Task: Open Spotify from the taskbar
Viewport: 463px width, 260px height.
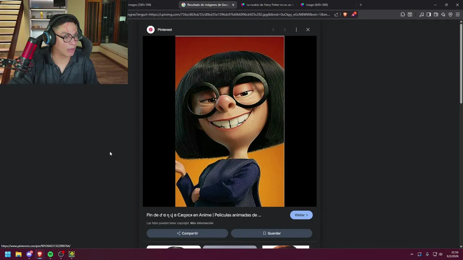Action: pyautogui.click(x=50, y=254)
